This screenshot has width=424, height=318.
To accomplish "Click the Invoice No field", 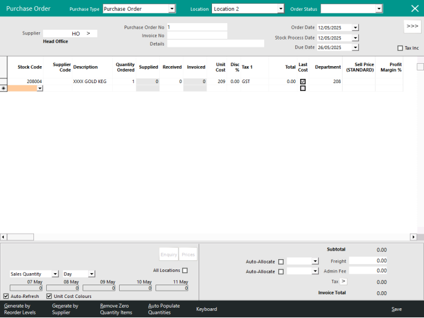I will [x=197, y=35].
